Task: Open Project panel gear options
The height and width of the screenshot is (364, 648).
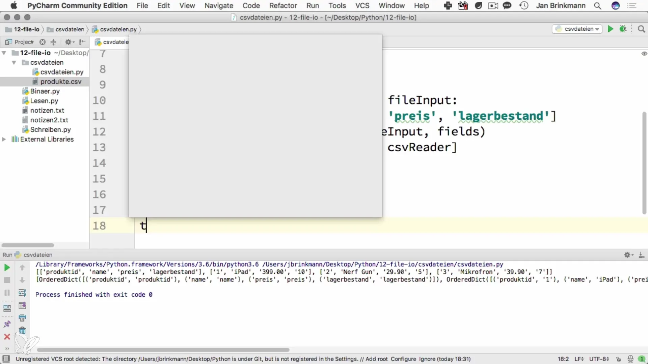Action: point(70,42)
